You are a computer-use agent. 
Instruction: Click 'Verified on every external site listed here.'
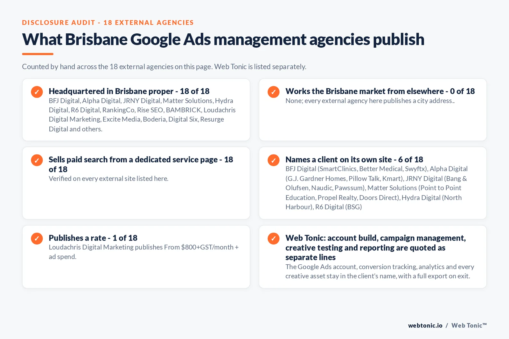[x=108, y=179]
